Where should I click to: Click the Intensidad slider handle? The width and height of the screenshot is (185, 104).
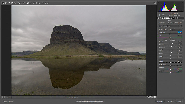click(x=170, y=69)
